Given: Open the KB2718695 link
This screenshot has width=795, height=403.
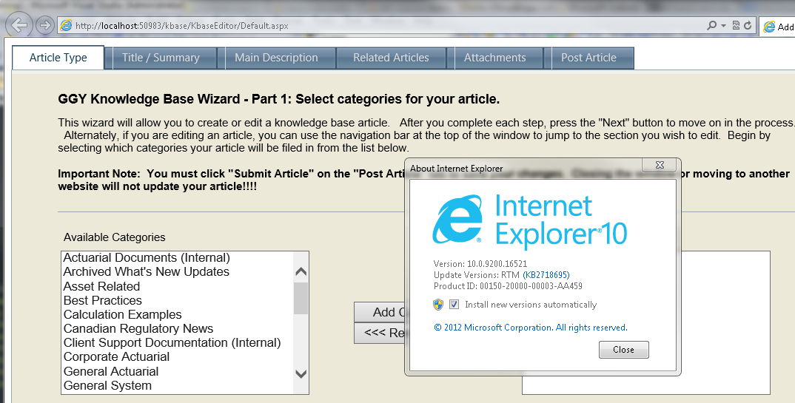Looking at the screenshot, I should (546, 275).
